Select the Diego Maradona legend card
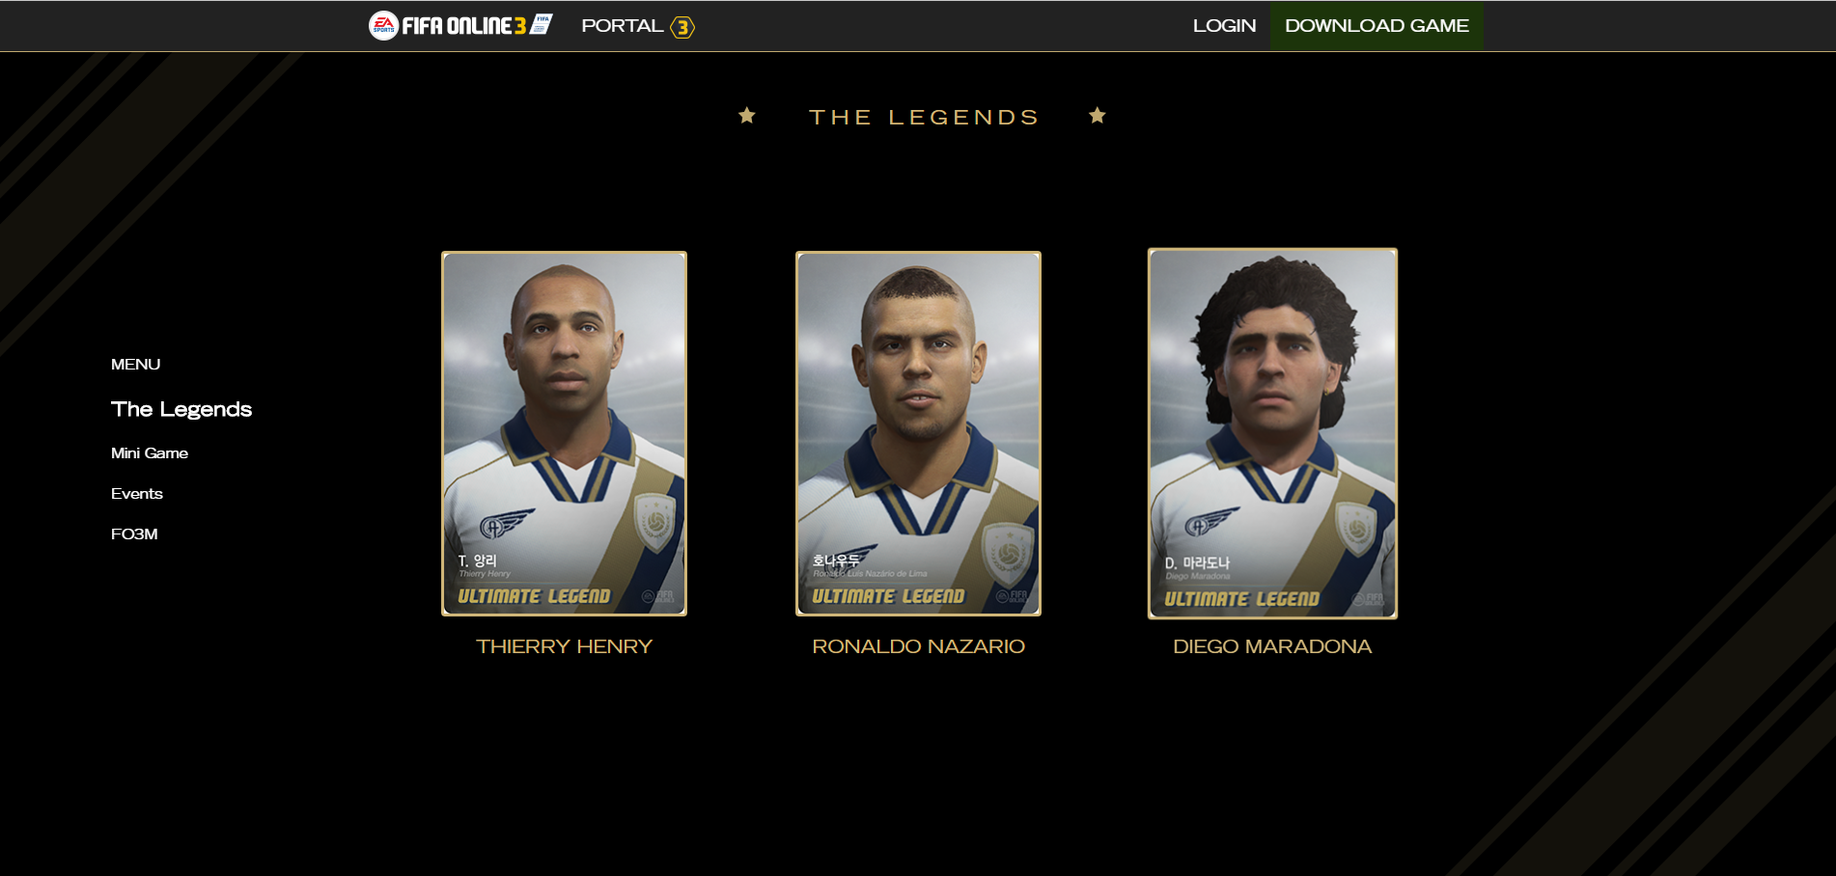The height and width of the screenshot is (876, 1836). [x=1272, y=433]
